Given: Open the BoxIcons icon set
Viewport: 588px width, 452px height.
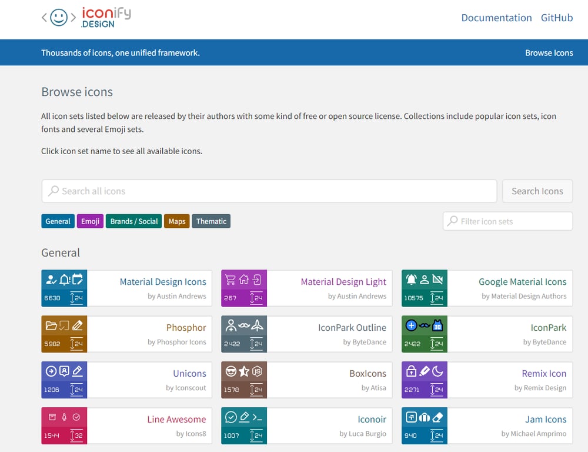Looking at the screenshot, I should (367, 373).
